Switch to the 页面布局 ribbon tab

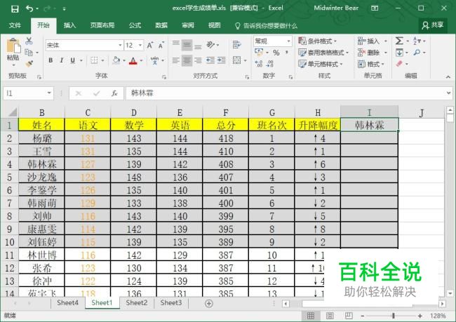click(102, 25)
